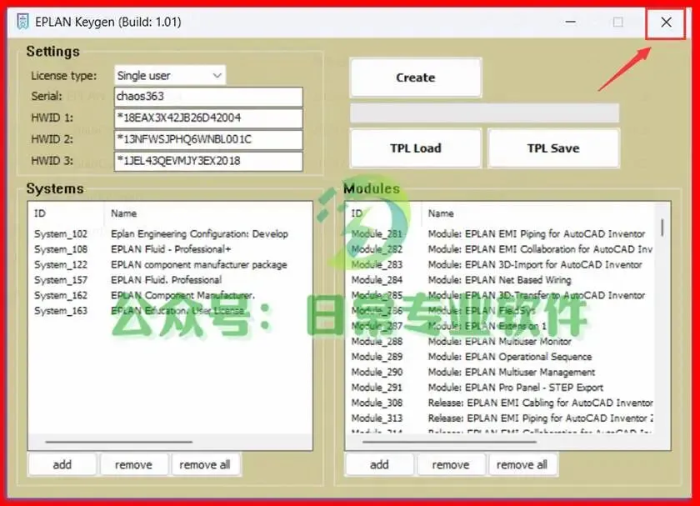
Task: Click the TPL Save button
Action: click(553, 148)
